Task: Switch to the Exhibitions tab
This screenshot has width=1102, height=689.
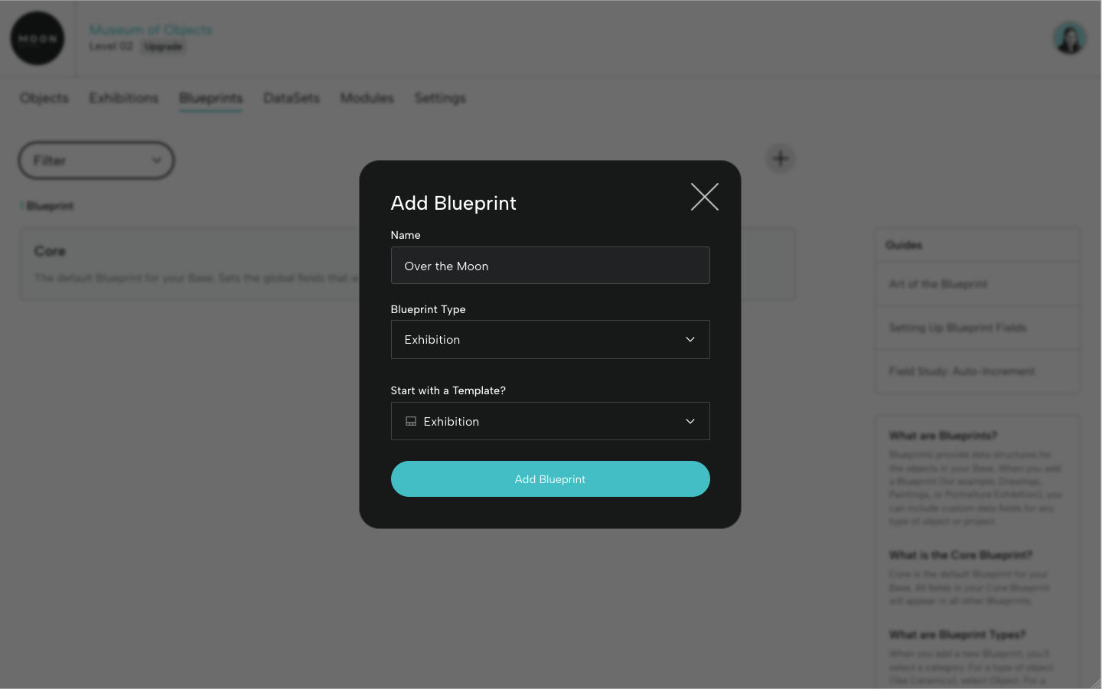Action: (x=123, y=98)
